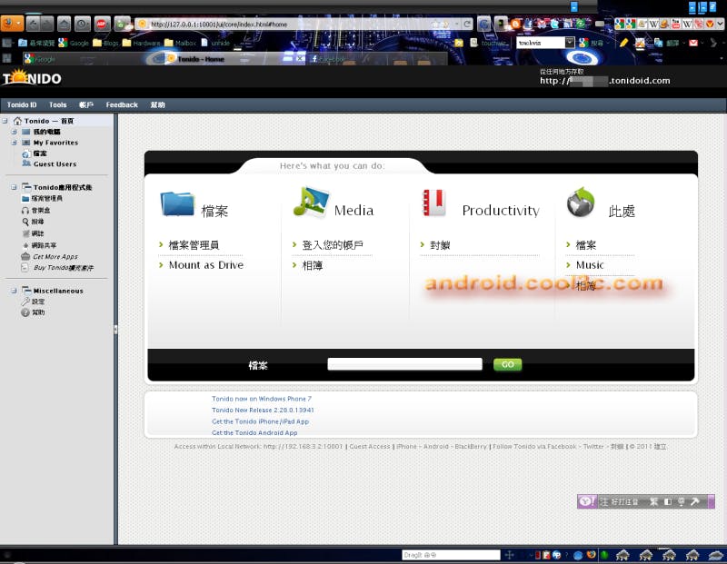The image size is (727, 564).
Task: Collapse the Miscellaneous tree group
Action: (14, 291)
